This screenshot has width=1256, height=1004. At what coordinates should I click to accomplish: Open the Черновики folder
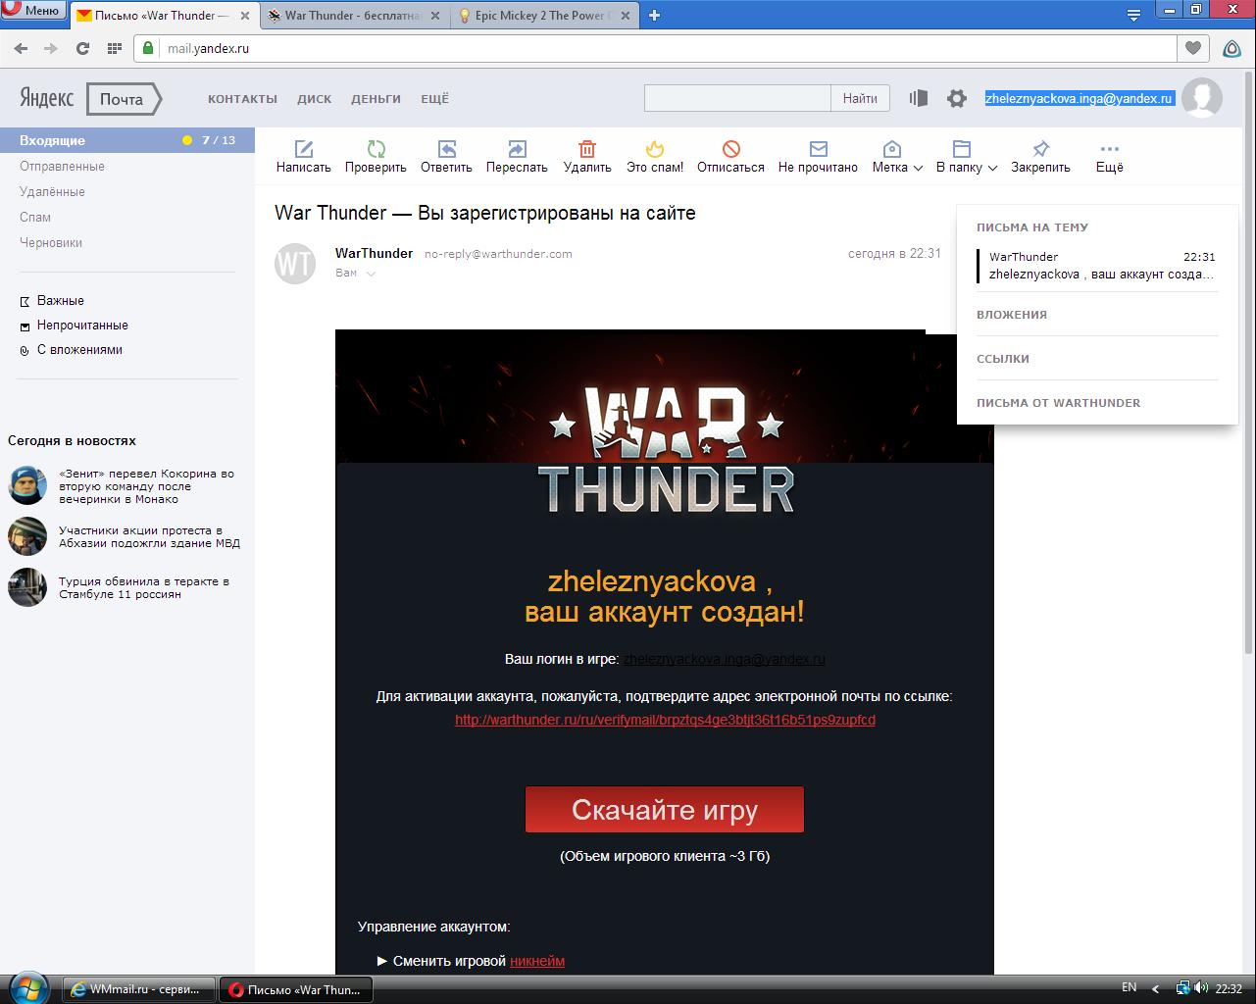pyautogui.click(x=51, y=242)
